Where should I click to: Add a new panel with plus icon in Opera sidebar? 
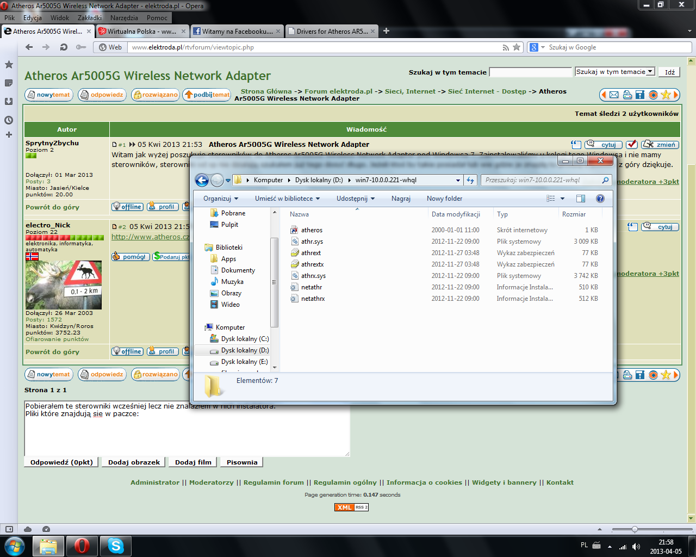(x=9, y=134)
